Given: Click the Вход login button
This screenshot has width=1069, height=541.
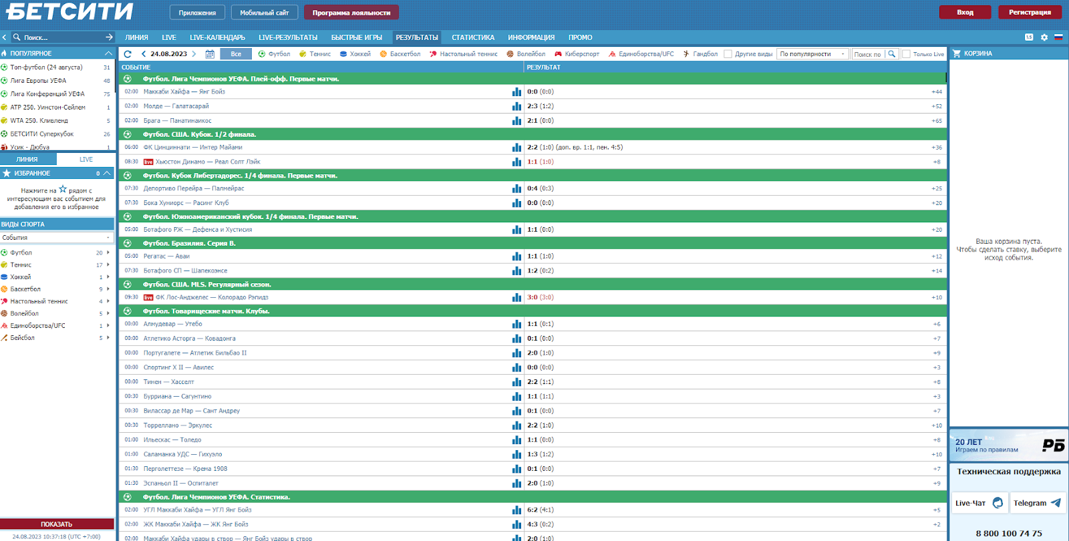Looking at the screenshot, I should pos(965,12).
